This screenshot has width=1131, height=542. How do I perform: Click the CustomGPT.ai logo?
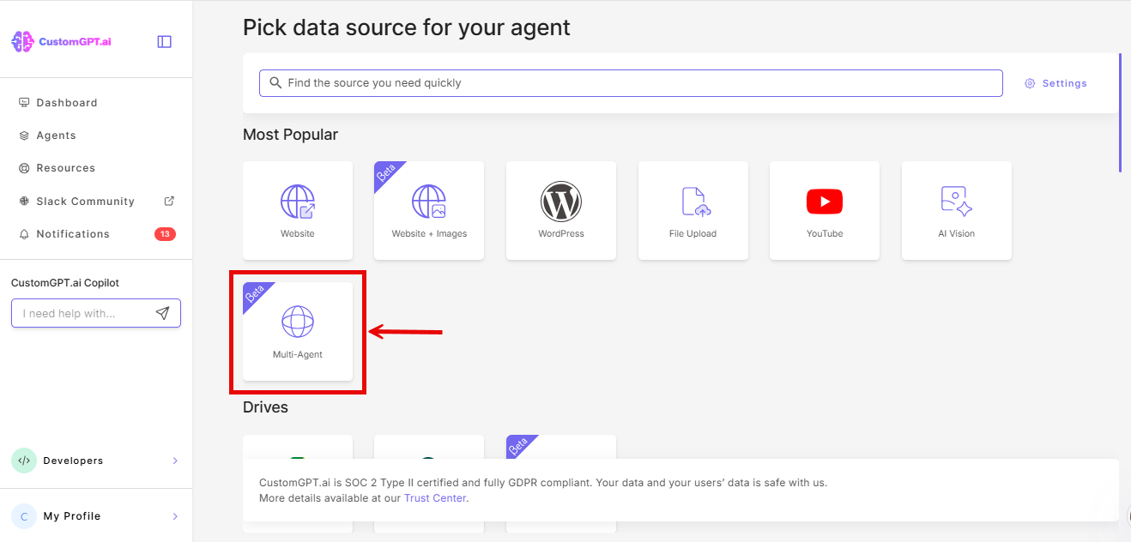tap(60, 40)
